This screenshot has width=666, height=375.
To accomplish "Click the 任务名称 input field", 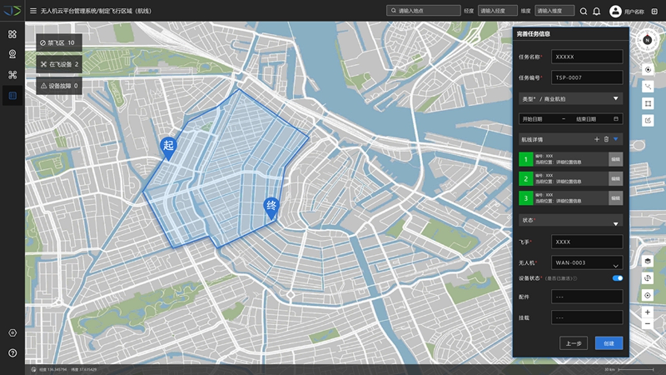I will pyautogui.click(x=587, y=57).
